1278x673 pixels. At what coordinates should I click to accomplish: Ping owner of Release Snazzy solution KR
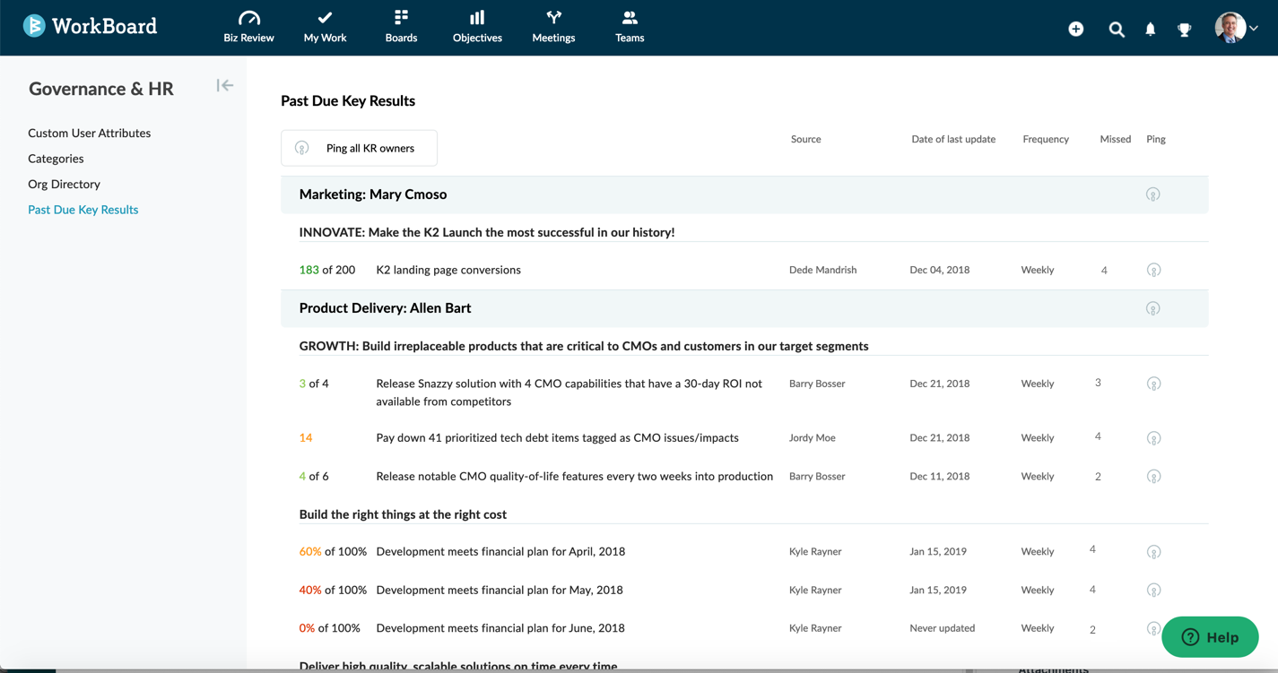click(x=1154, y=384)
